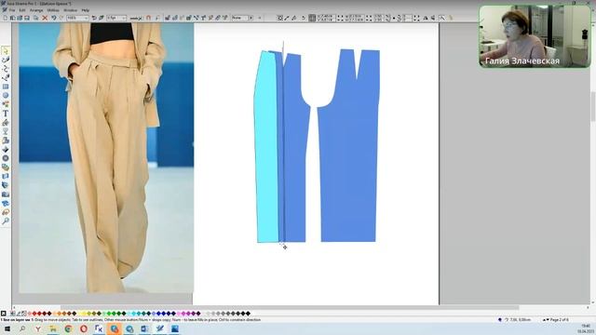Open the Window menu
This screenshot has width=596, height=335.
(x=70, y=10)
